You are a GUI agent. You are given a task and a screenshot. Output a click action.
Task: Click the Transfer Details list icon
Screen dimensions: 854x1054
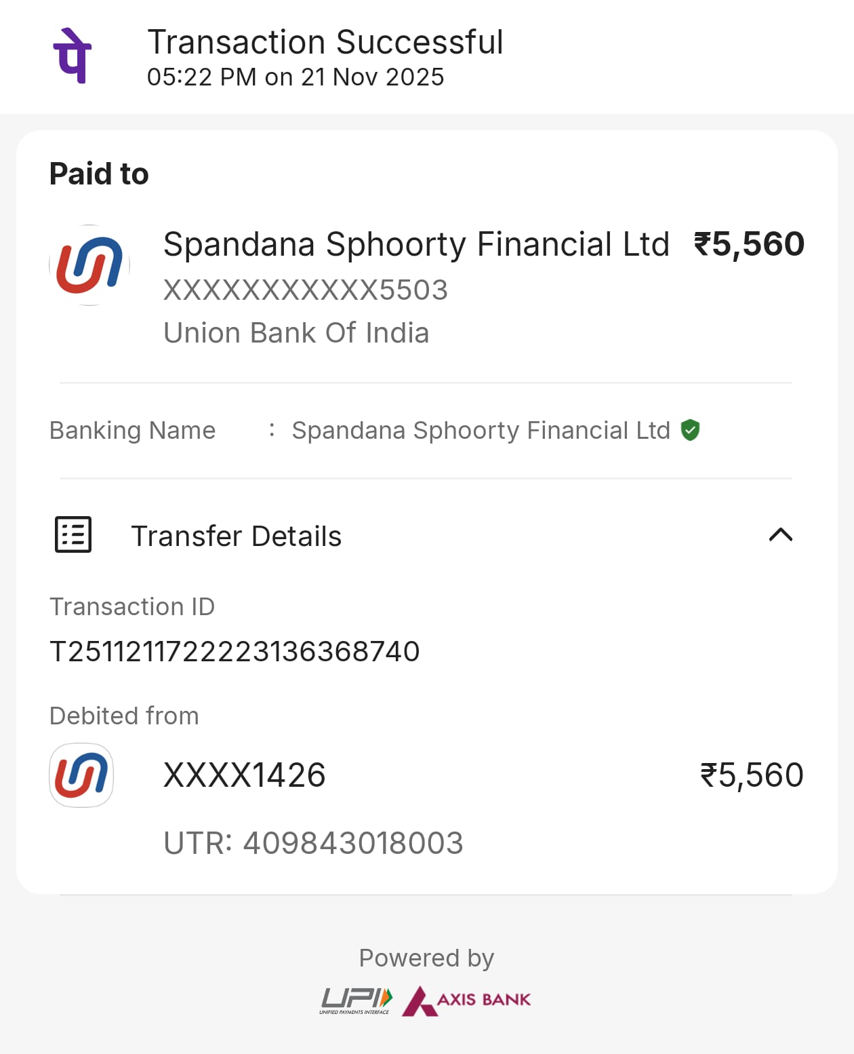pyautogui.click(x=73, y=535)
